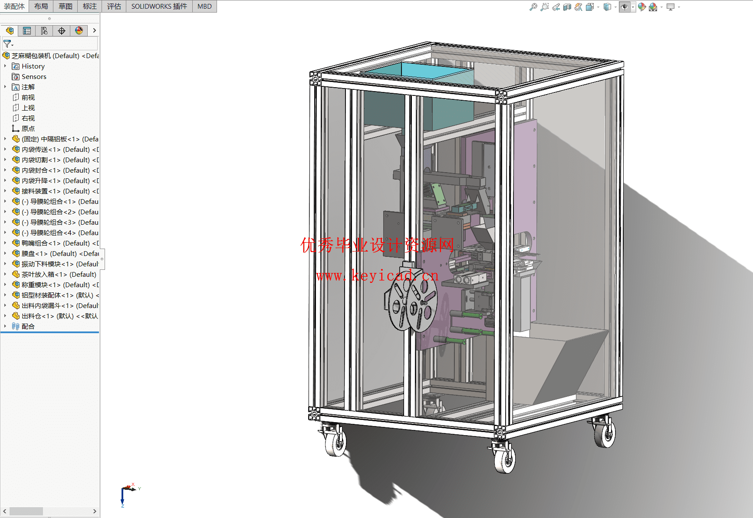Switch to 布局 ribbon tab
The width and height of the screenshot is (753, 518).
41,6
